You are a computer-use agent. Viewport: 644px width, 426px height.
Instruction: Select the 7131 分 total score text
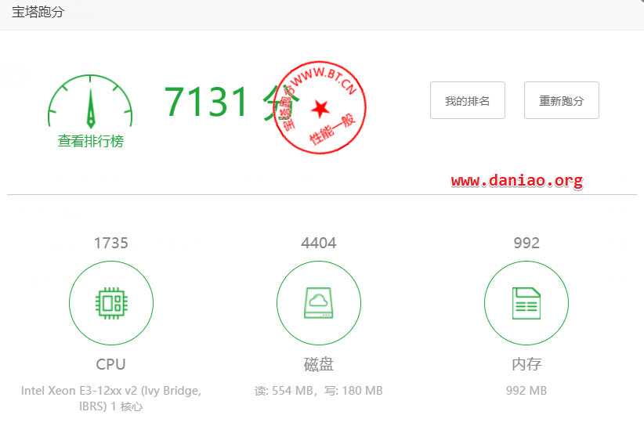pos(232,102)
